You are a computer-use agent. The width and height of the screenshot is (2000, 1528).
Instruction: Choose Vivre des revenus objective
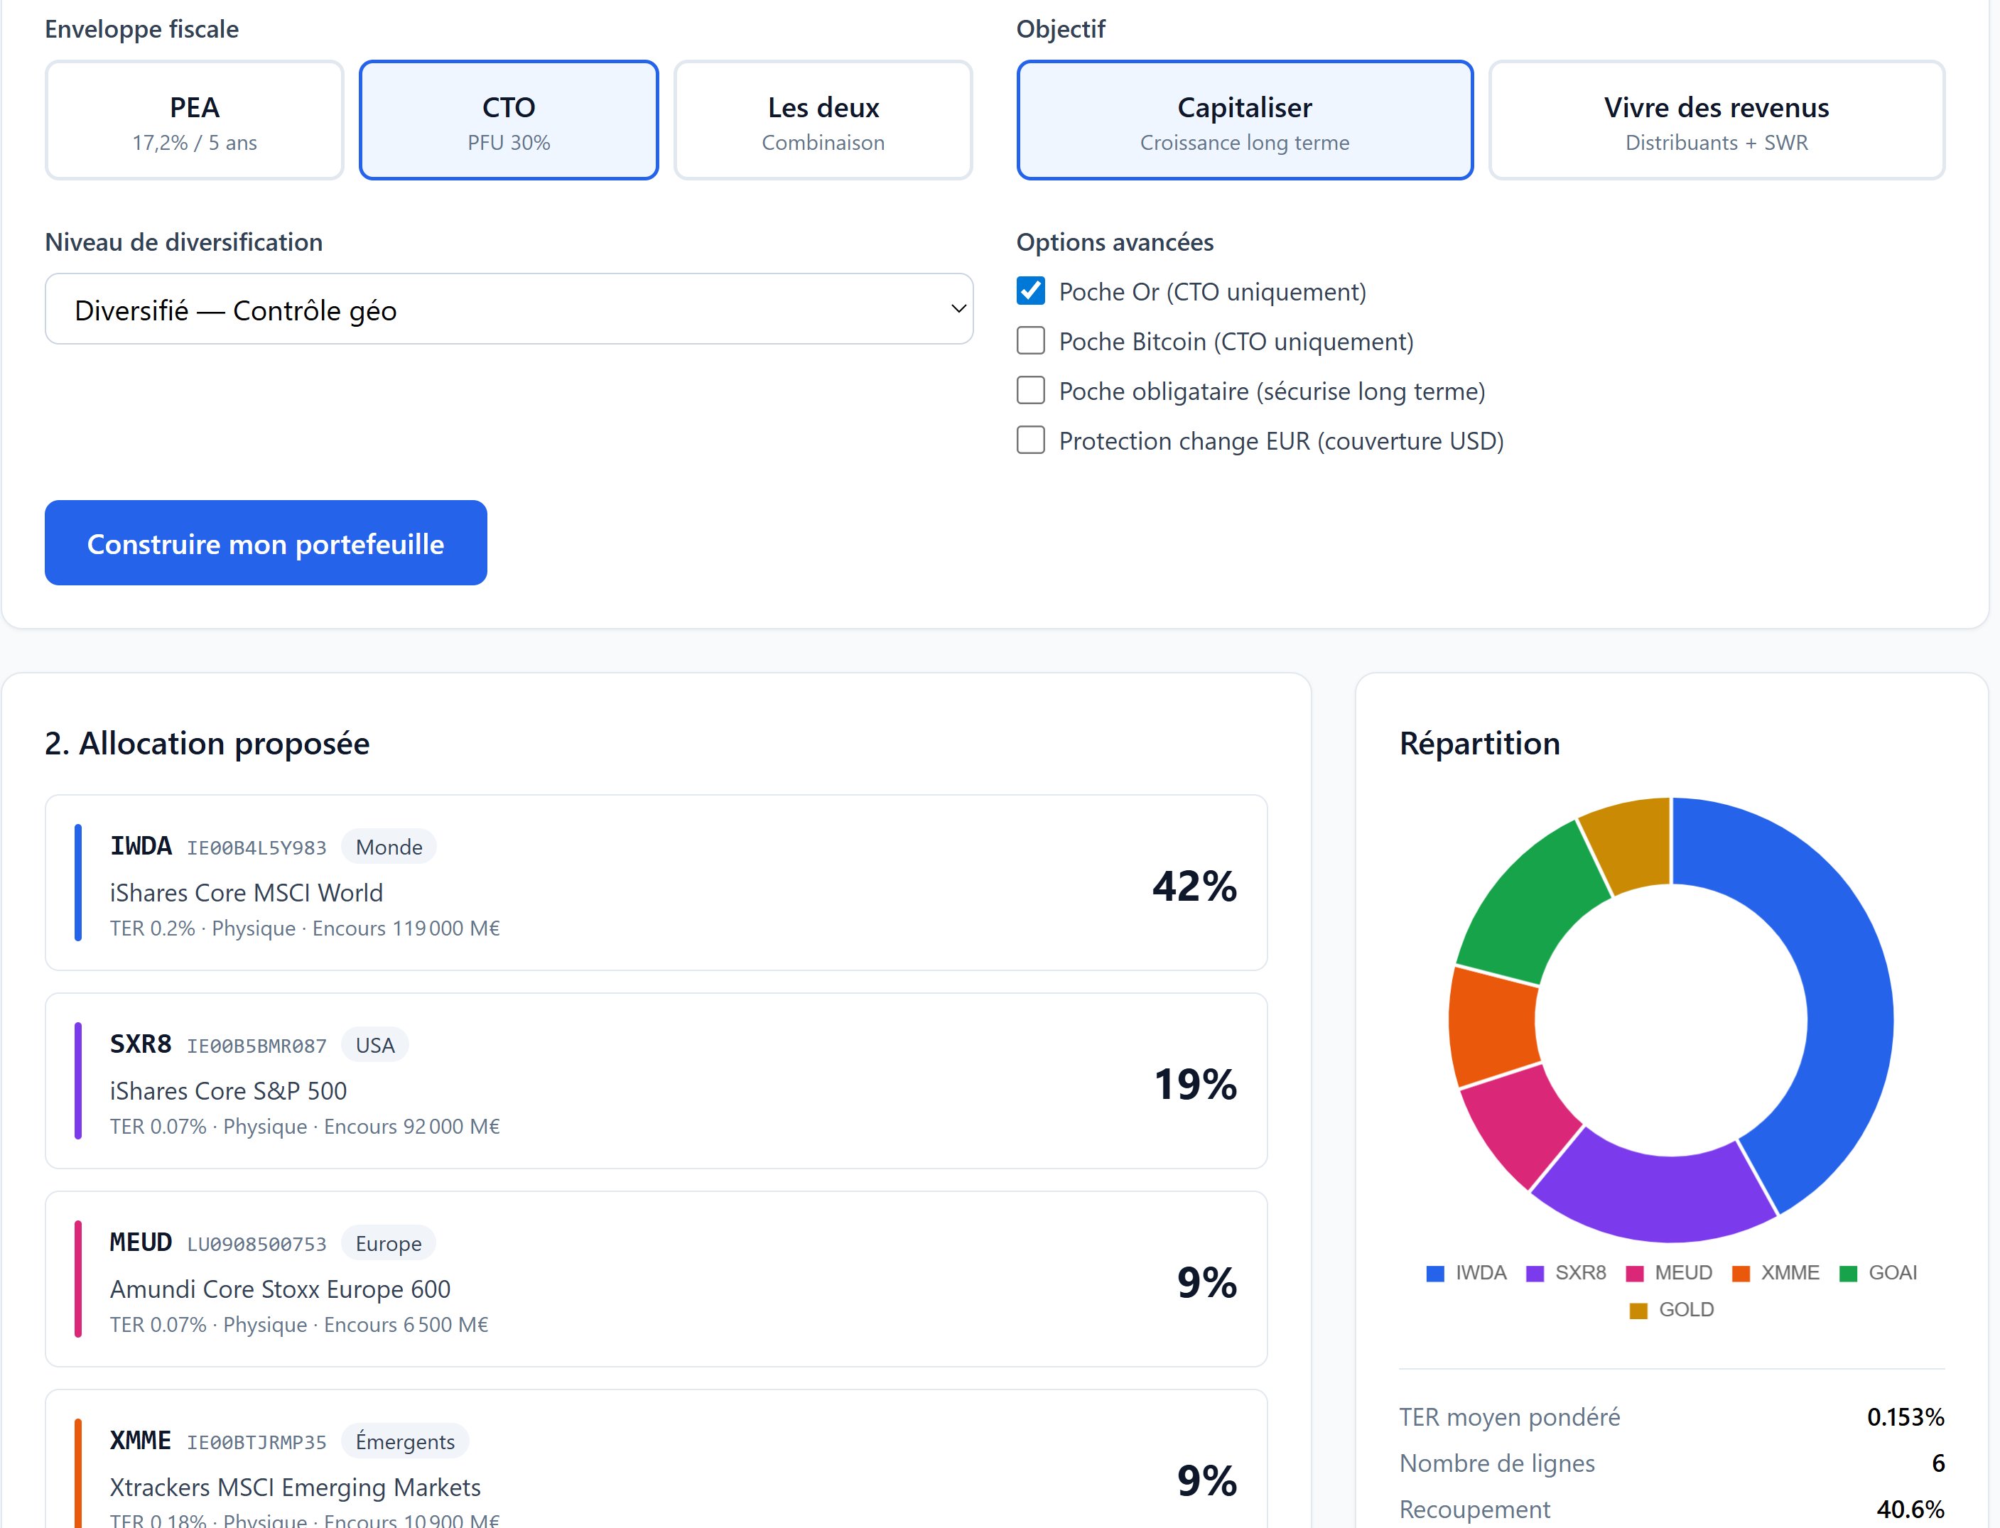point(1717,120)
